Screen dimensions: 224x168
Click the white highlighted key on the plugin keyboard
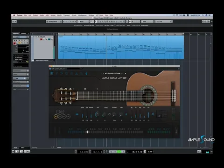pos(87,132)
